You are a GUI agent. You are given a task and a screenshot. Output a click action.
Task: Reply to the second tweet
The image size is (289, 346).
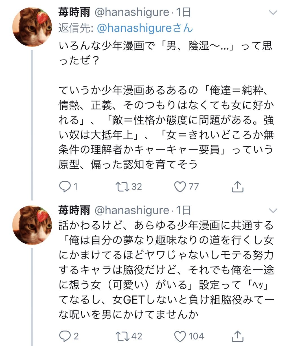pyautogui.click(x=65, y=336)
